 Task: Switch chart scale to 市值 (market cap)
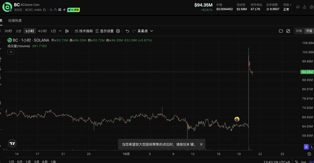tap(309, 31)
